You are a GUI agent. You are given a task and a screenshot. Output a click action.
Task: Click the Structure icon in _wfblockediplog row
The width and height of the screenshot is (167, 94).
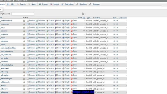[x=37, y=65]
